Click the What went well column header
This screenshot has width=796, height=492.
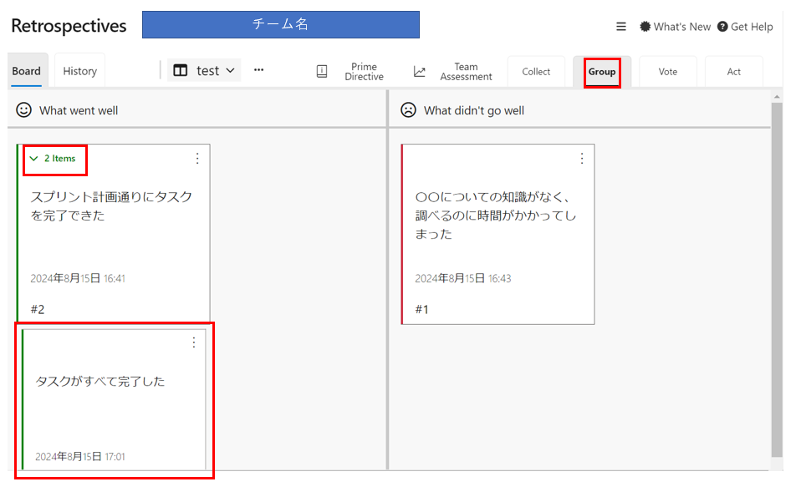click(x=79, y=110)
